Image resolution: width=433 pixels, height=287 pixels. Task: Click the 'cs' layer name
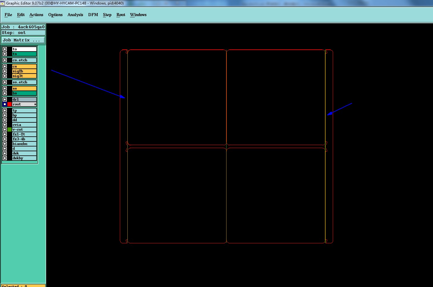[24, 66]
